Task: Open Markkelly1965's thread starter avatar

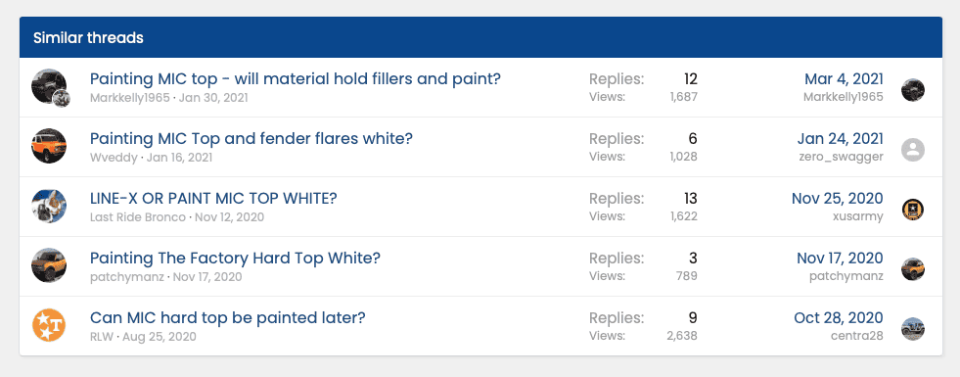Action: tap(49, 86)
